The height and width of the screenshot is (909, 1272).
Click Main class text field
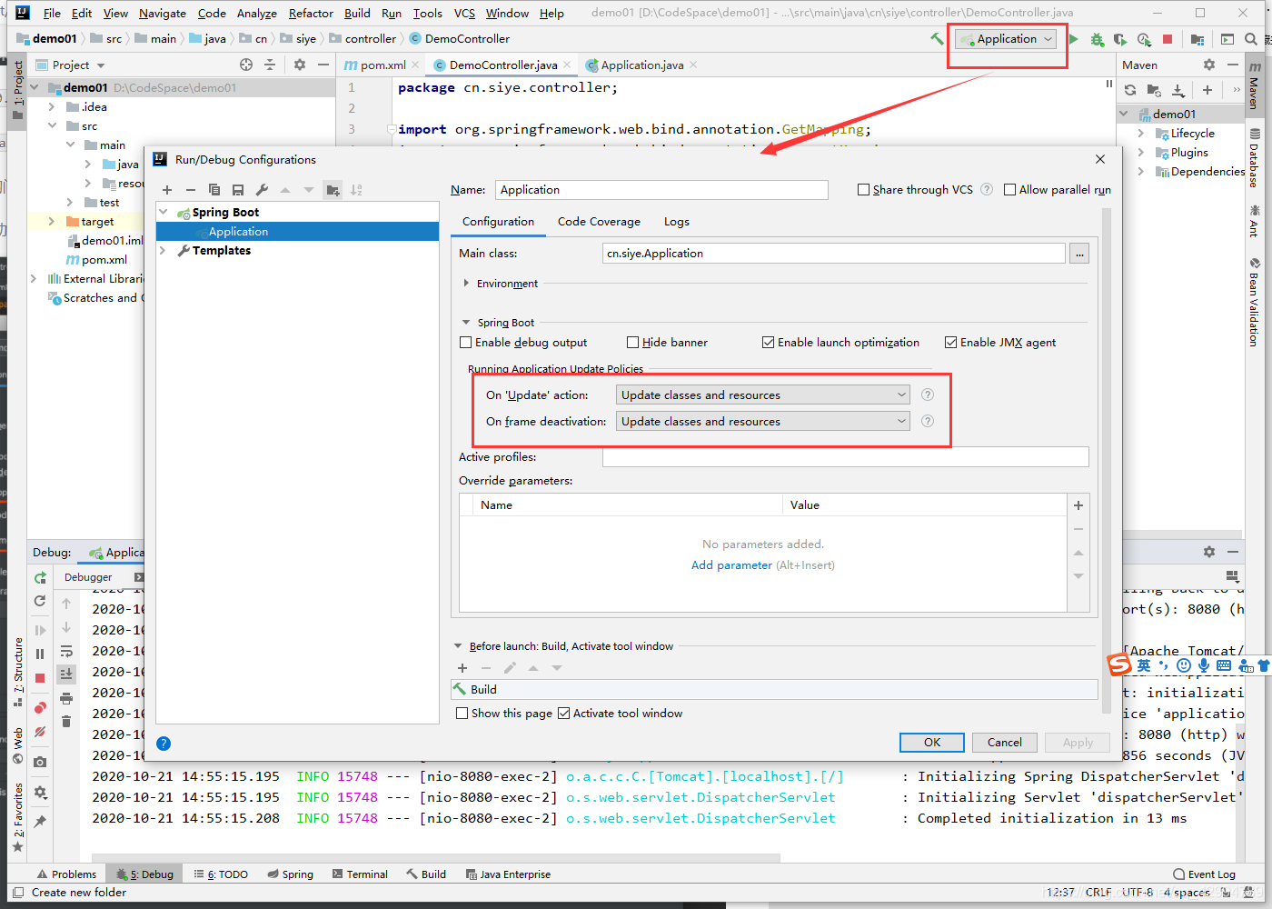tap(833, 254)
